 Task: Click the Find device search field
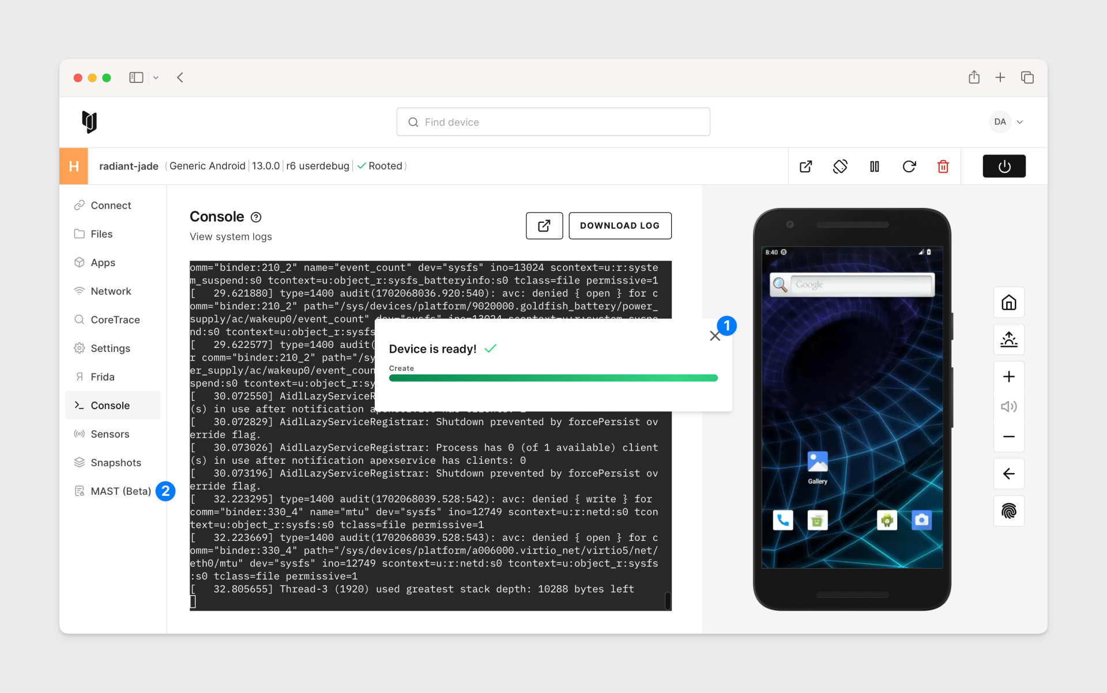[553, 122]
